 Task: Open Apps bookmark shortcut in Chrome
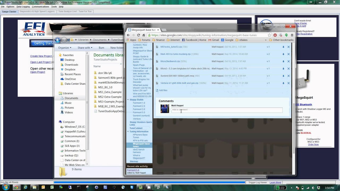click(x=131, y=40)
